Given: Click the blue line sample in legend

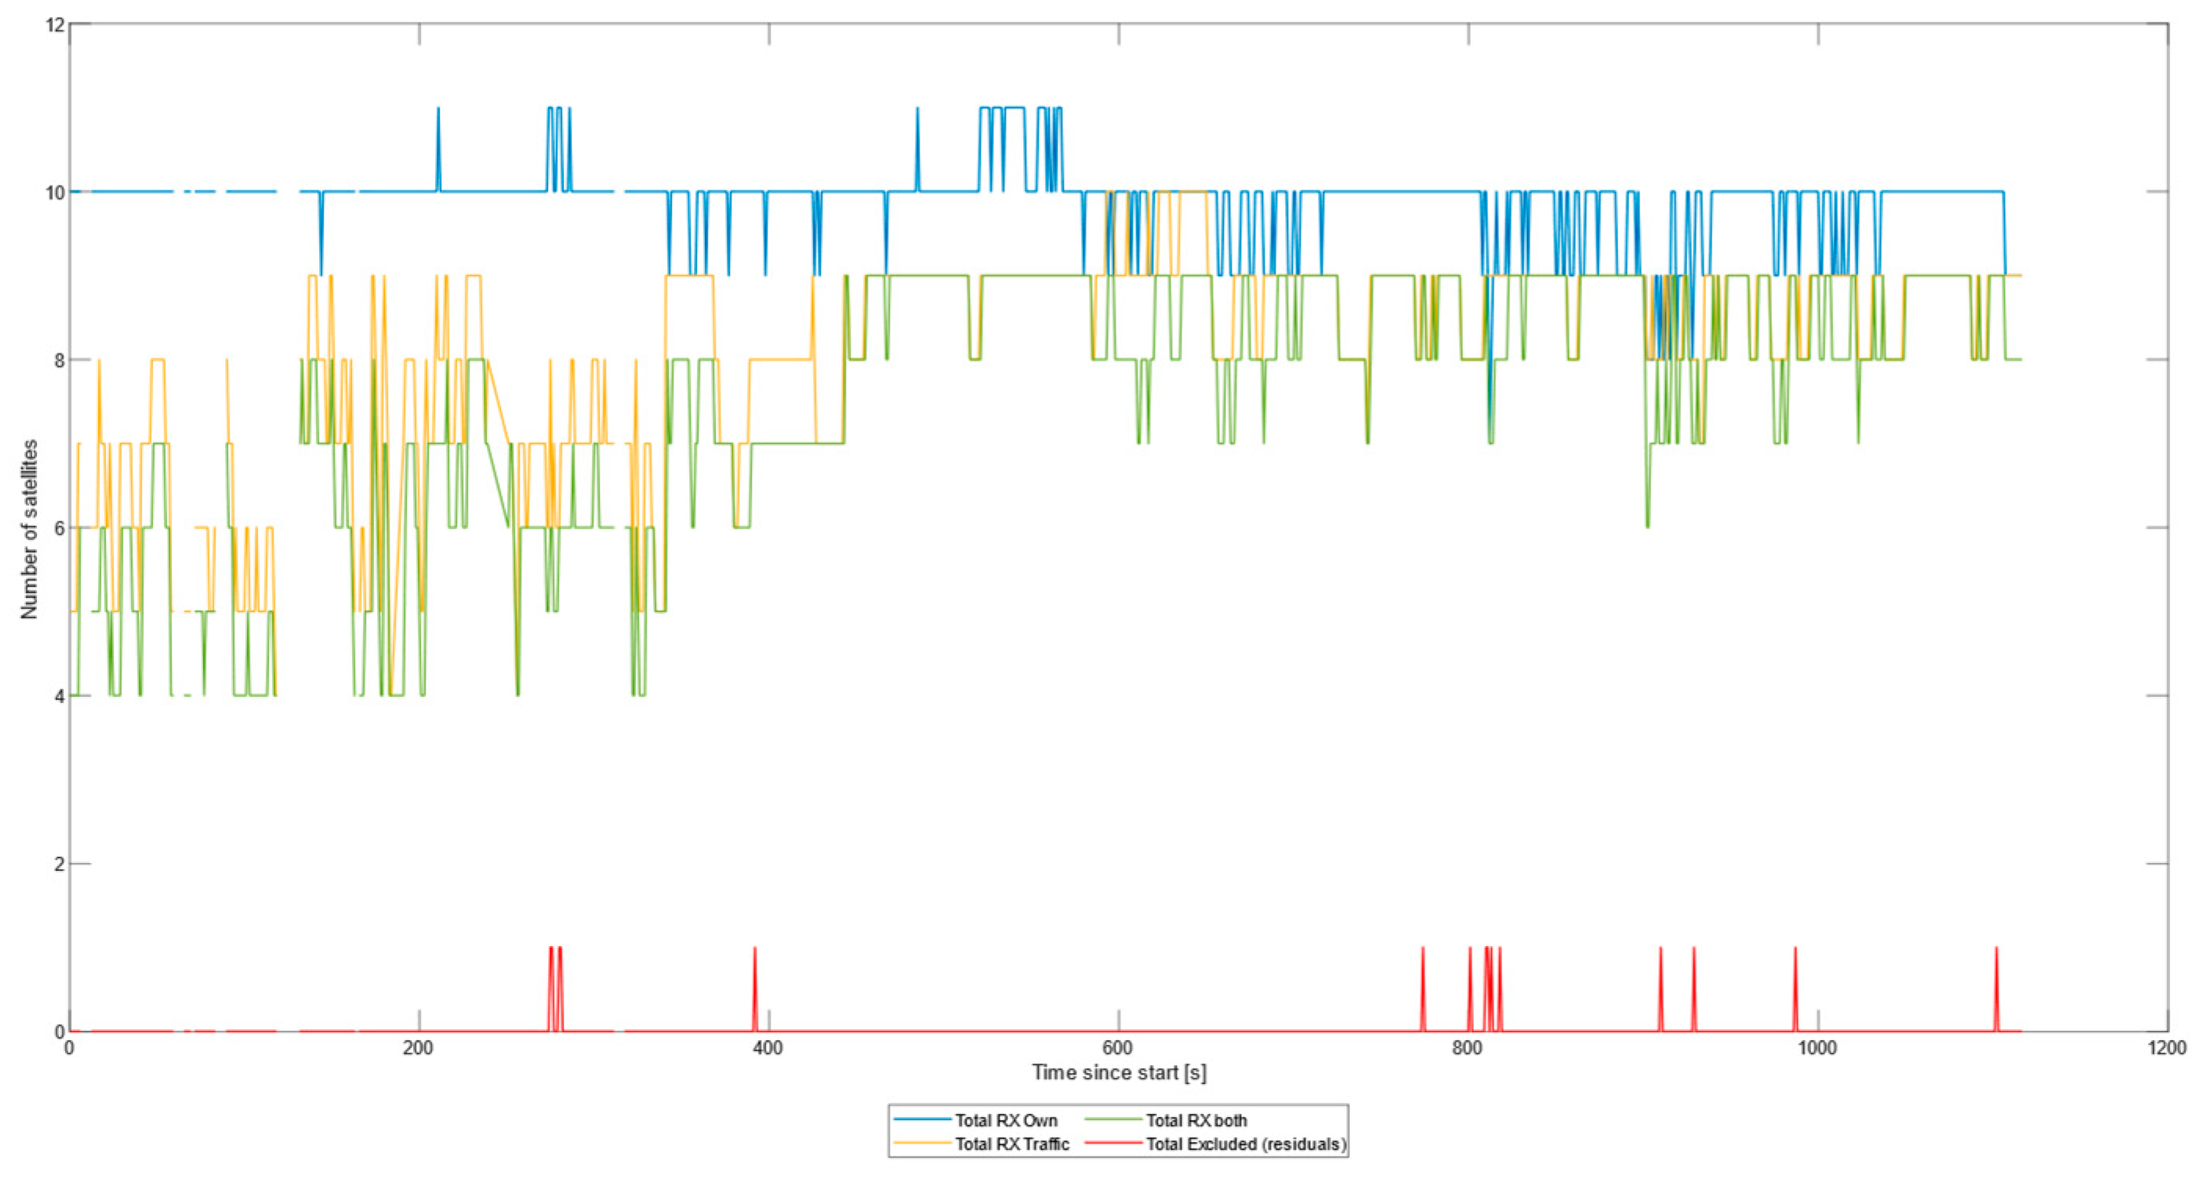Looking at the screenshot, I should coord(923,1119).
